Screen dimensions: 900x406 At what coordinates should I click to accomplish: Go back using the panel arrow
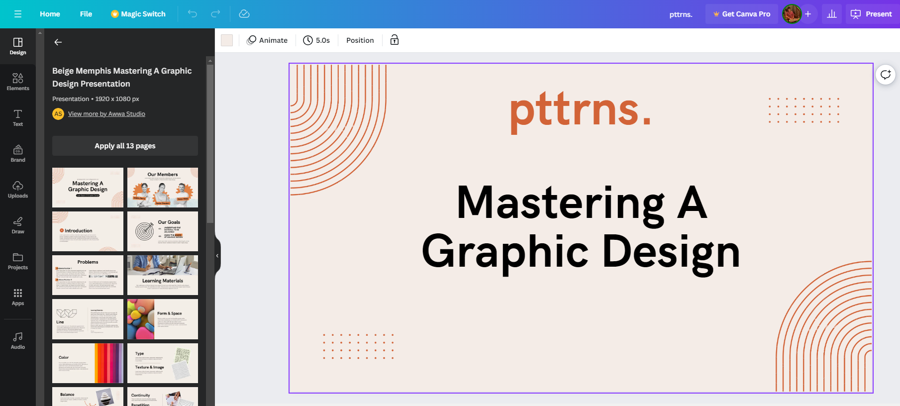click(58, 42)
